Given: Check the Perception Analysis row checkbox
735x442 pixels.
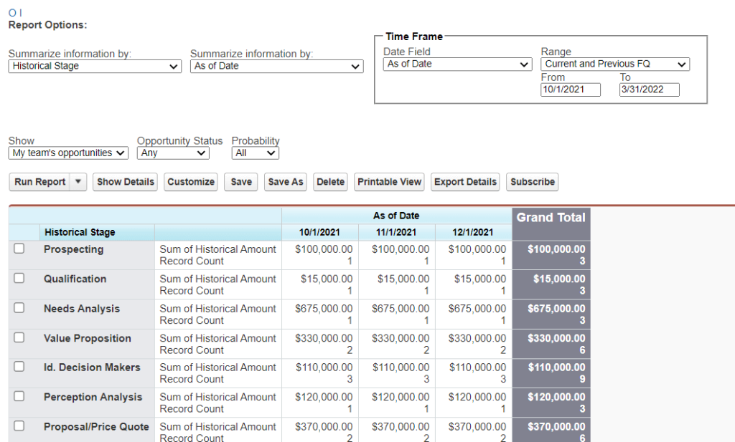Looking at the screenshot, I should 19,396.
